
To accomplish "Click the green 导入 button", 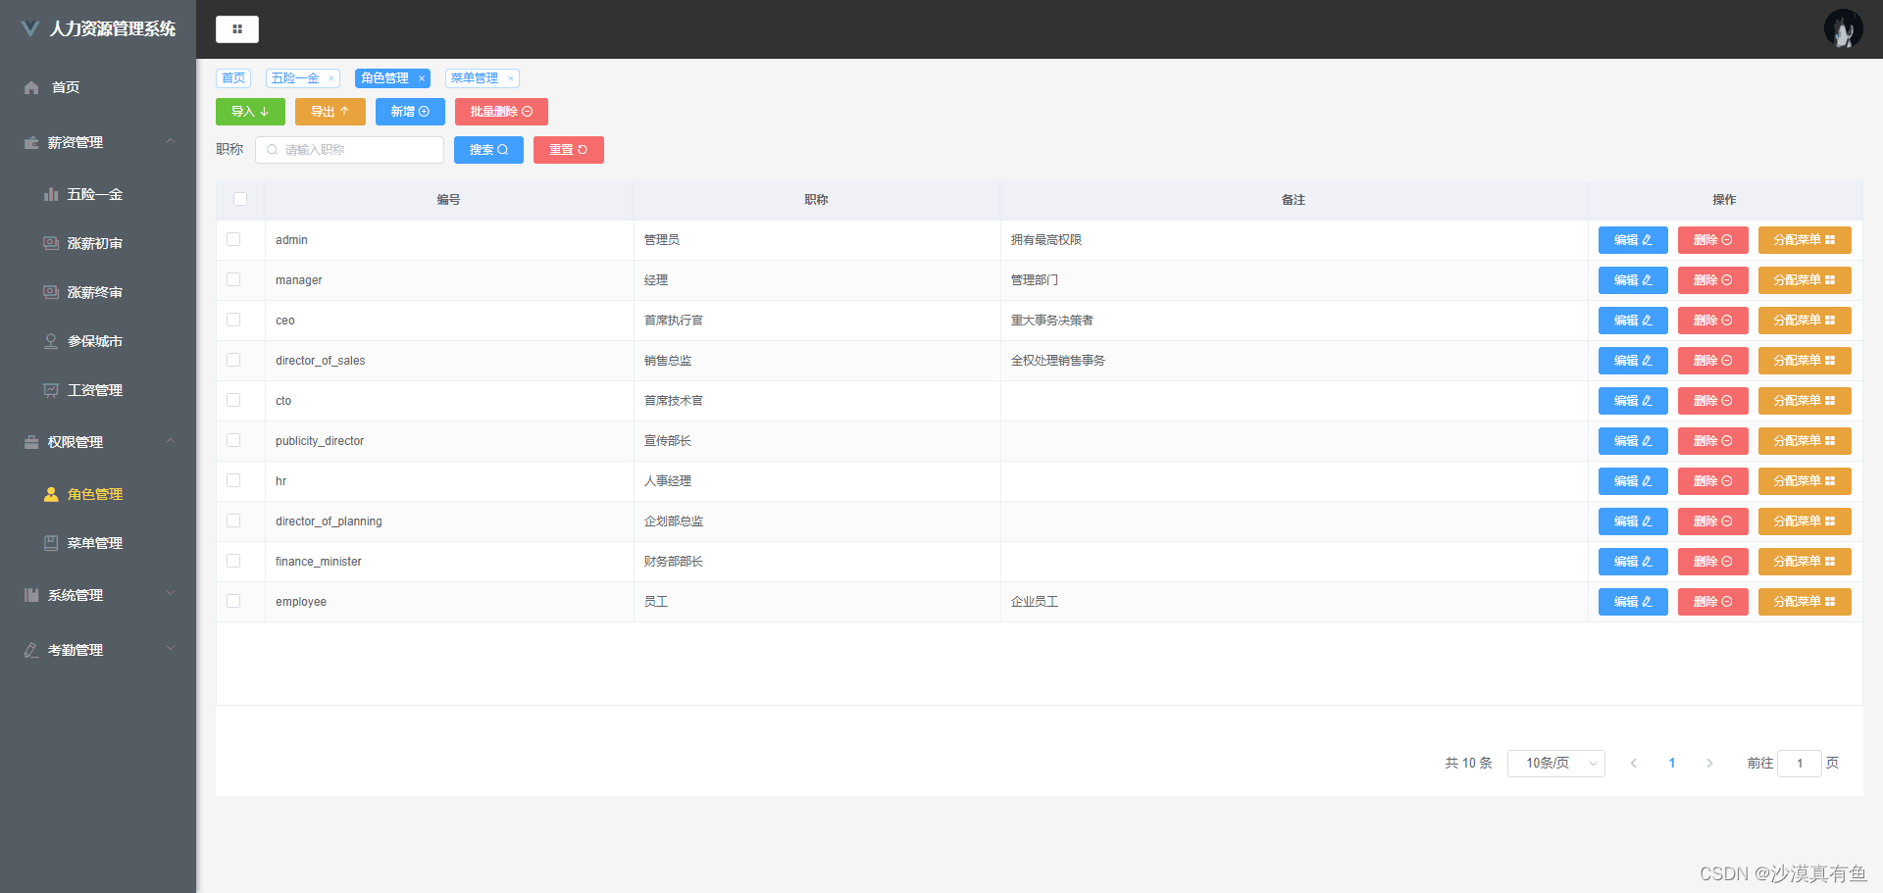I will [x=250, y=112].
